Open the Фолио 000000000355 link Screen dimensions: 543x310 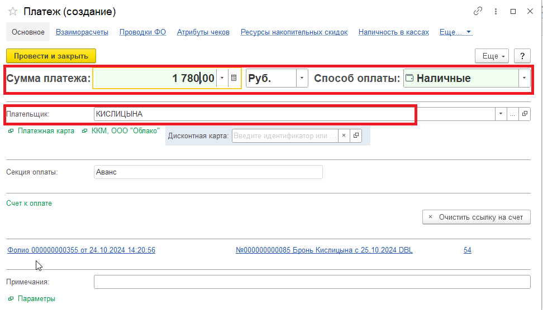[x=82, y=250]
